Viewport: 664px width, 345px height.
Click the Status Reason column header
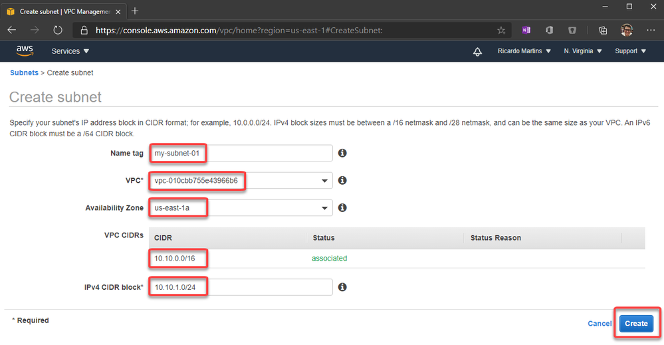coord(495,238)
